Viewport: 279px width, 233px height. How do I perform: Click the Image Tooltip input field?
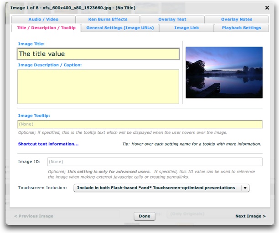tap(140, 124)
